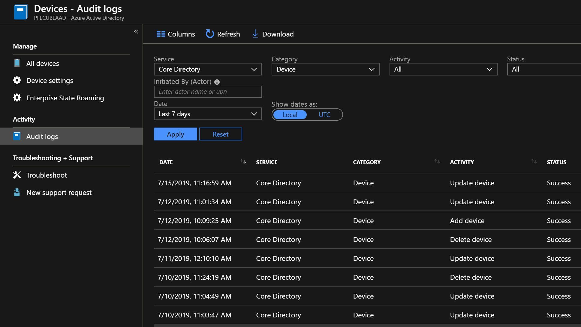Click the Columns grid icon
581x327 pixels.
click(161, 34)
